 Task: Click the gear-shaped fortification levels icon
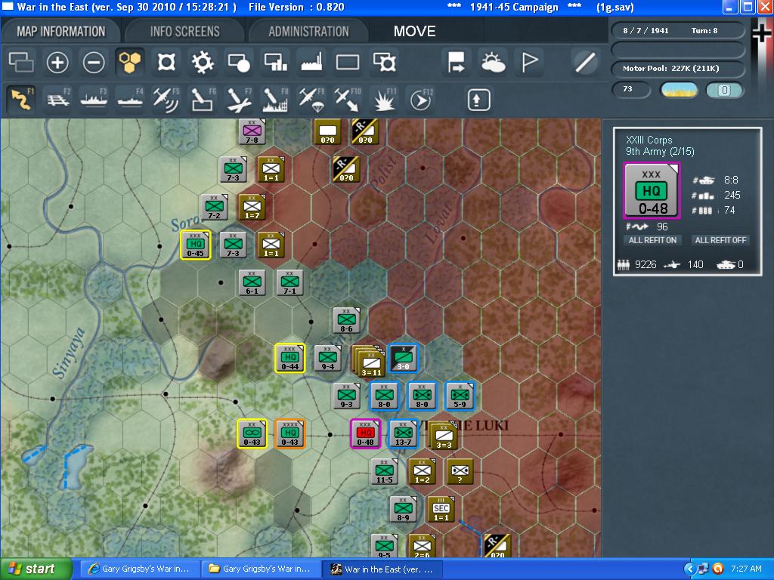point(203,63)
